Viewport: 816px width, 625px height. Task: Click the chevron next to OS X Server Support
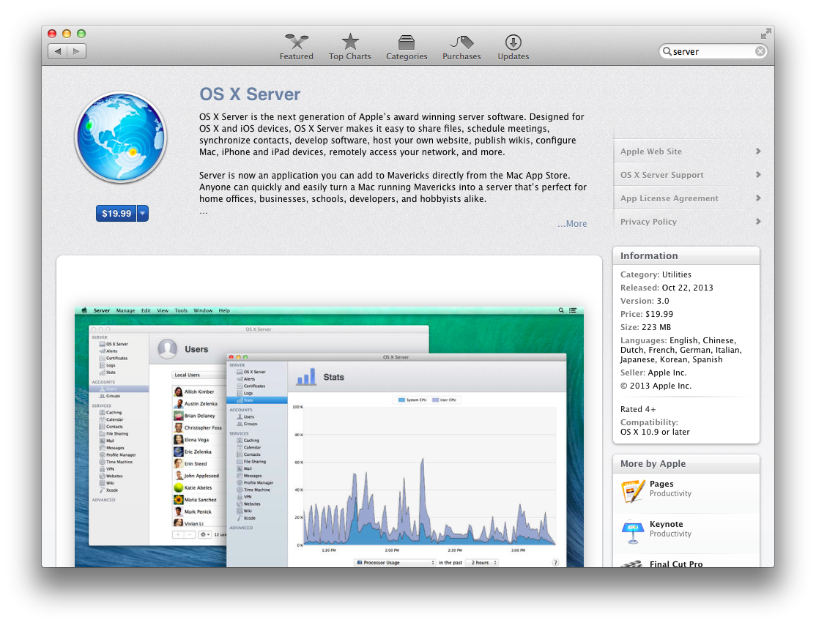pos(758,175)
